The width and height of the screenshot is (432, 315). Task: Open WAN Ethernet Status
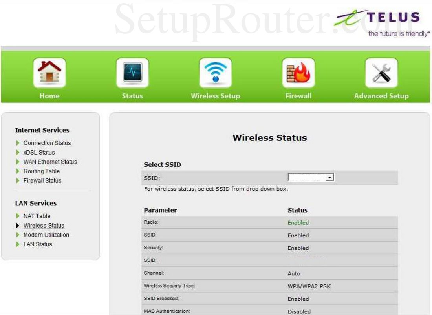click(50, 162)
